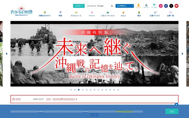Open the Wi-Fi search icon

[154, 6]
